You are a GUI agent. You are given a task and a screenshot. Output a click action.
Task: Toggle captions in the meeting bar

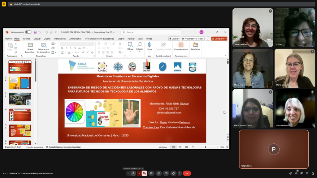151,173
